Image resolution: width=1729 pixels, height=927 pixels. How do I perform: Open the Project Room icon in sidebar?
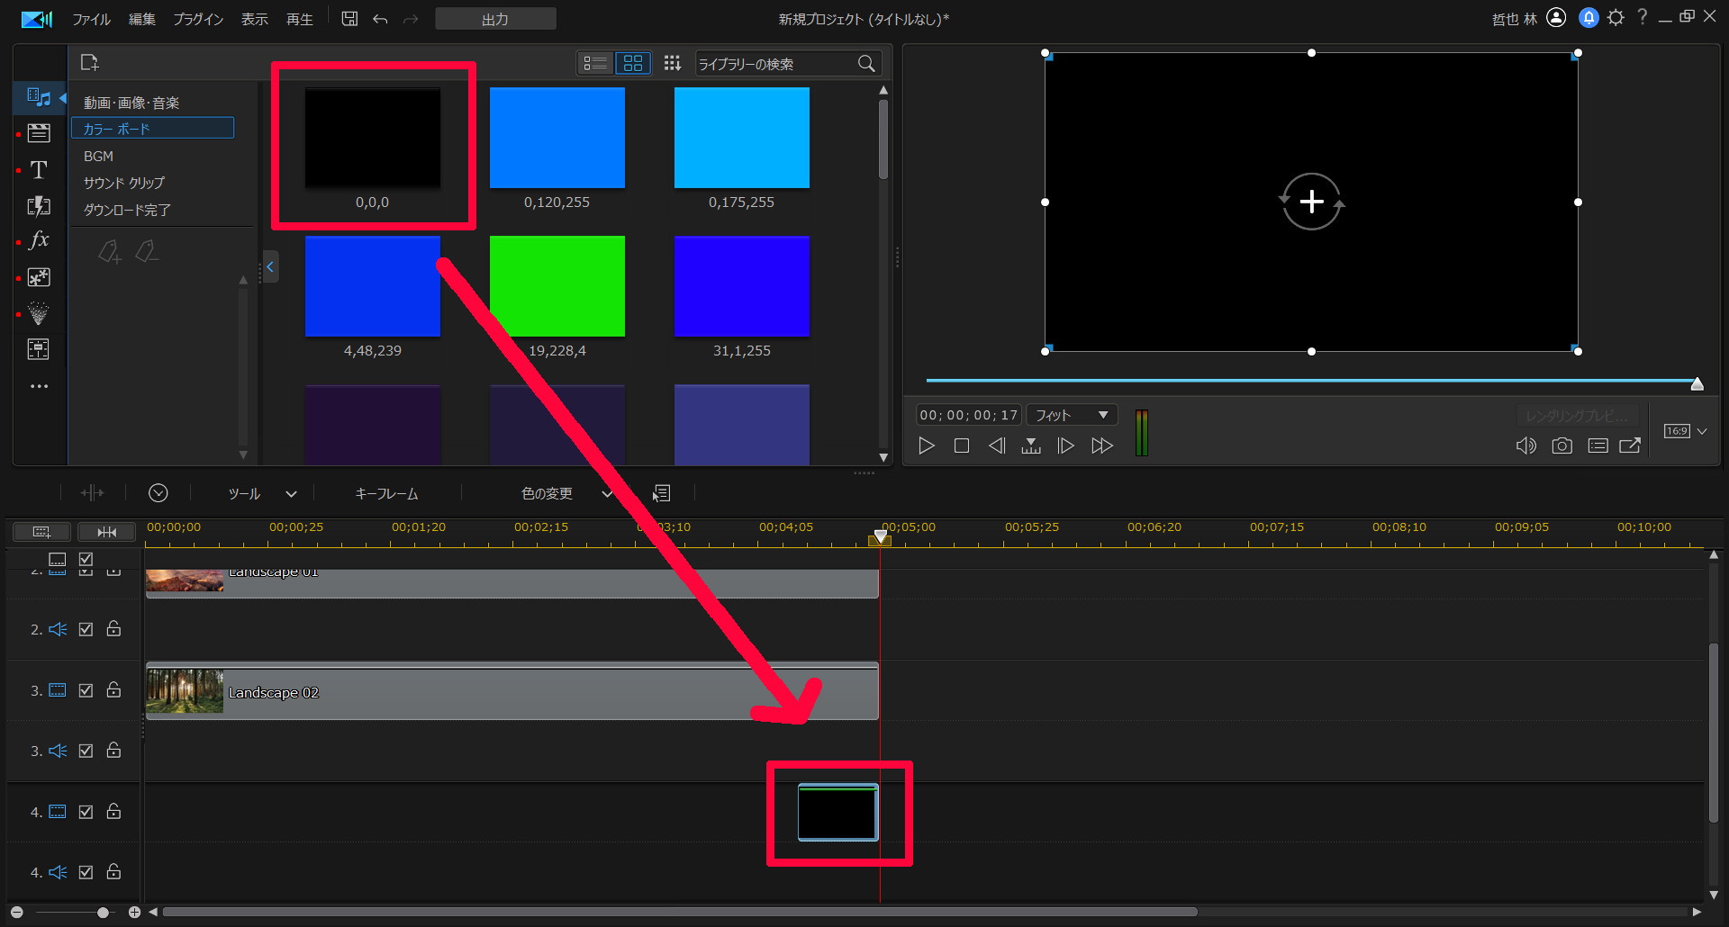(x=39, y=133)
